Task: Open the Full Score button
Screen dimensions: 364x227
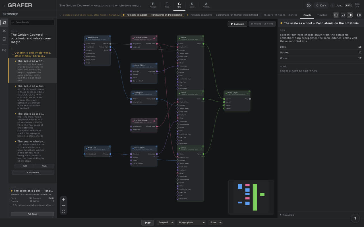Action: (x=32, y=214)
